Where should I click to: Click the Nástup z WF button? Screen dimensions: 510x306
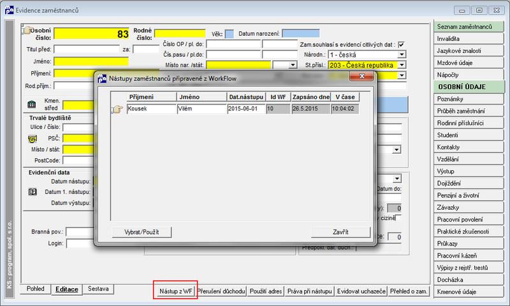176,291
